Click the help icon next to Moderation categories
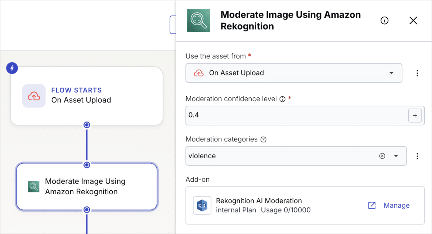The image size is (432, 234). click(x=263, y=140)
